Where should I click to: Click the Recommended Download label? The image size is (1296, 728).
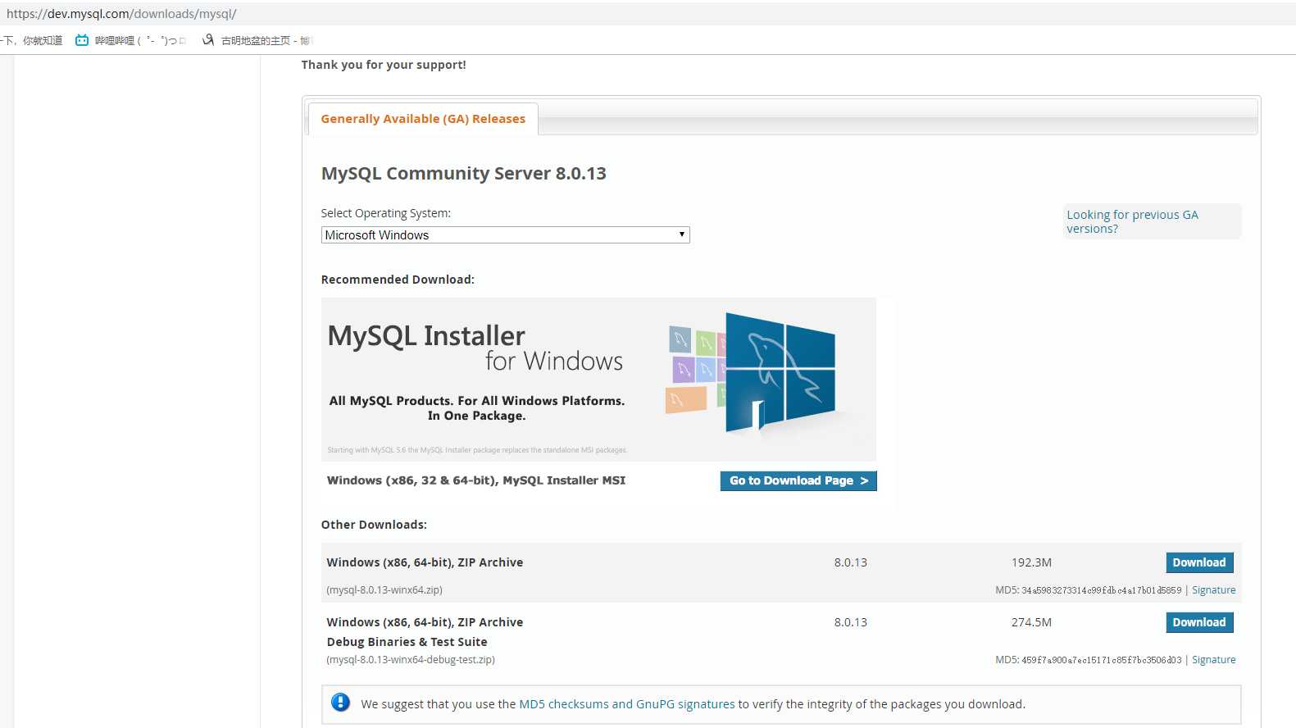[x=398, y=280]
